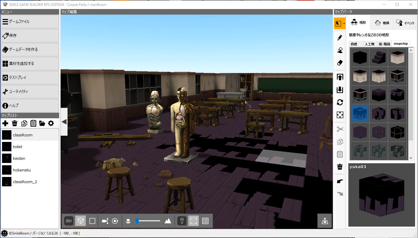Click the SmileBoom gear logo in status bar
This screenshot has width=418, height=238.
pyautogui.click(x=4, y=233)
